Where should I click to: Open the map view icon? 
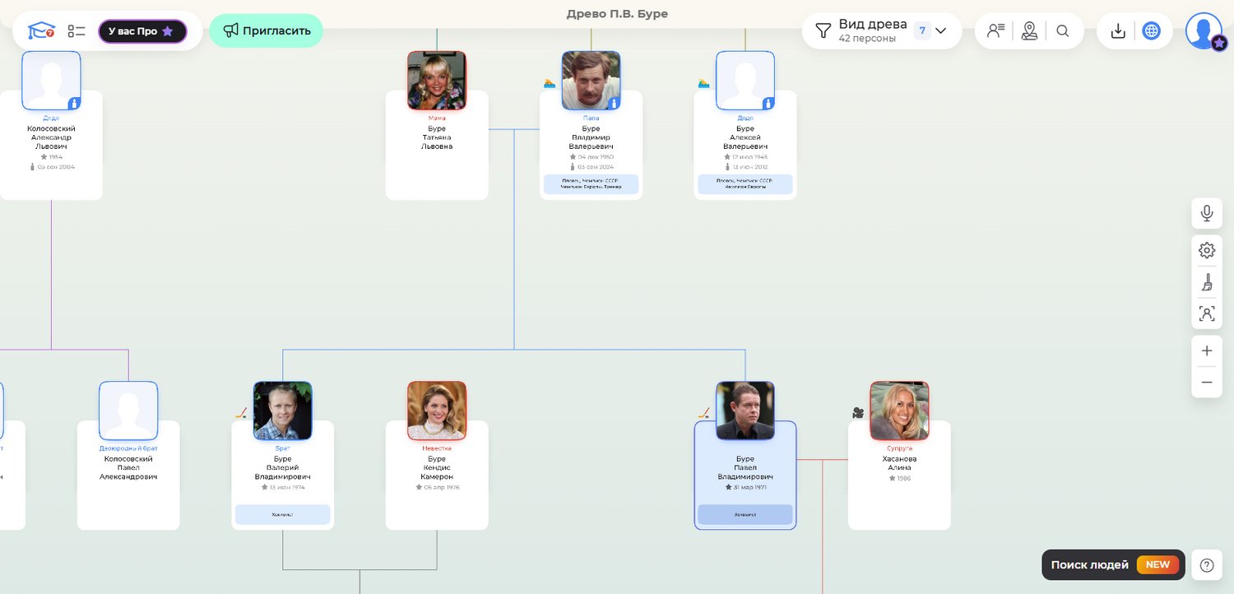(x=1029, y=31)
